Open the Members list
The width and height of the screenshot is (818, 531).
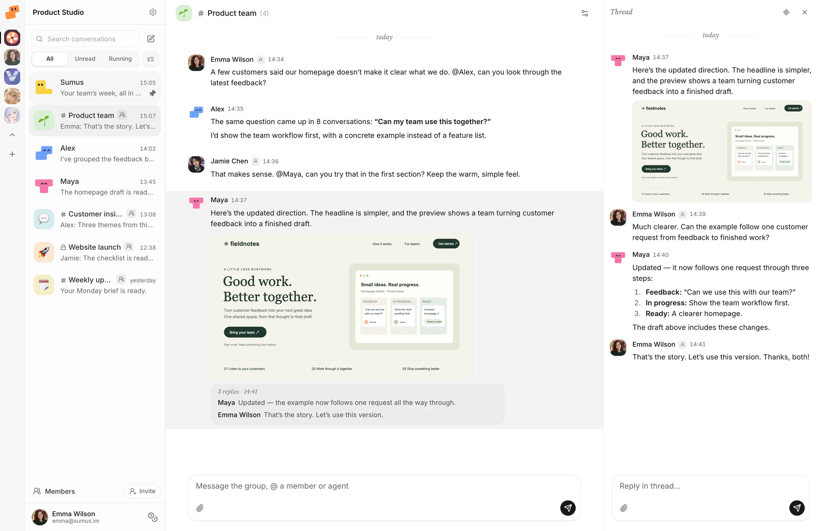click(x=54, y=491)
